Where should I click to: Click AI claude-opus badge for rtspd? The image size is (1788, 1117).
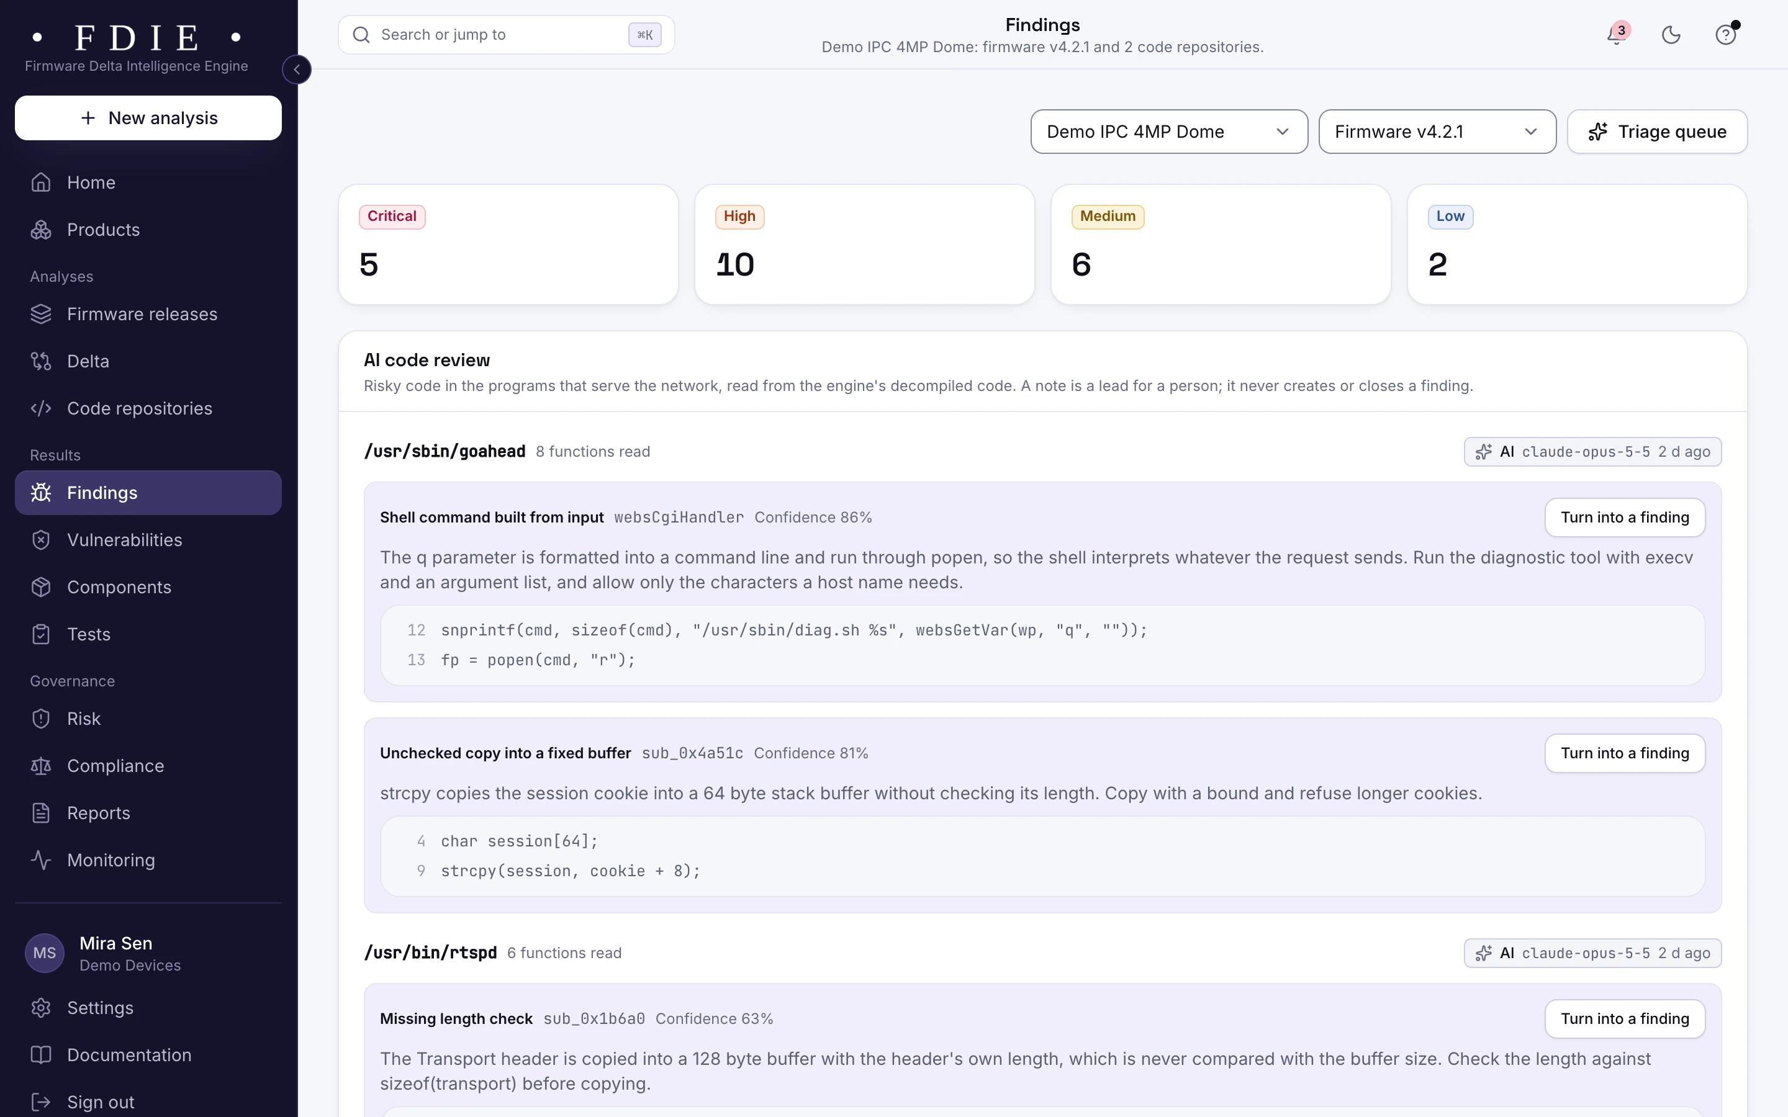click(1592, 953)
